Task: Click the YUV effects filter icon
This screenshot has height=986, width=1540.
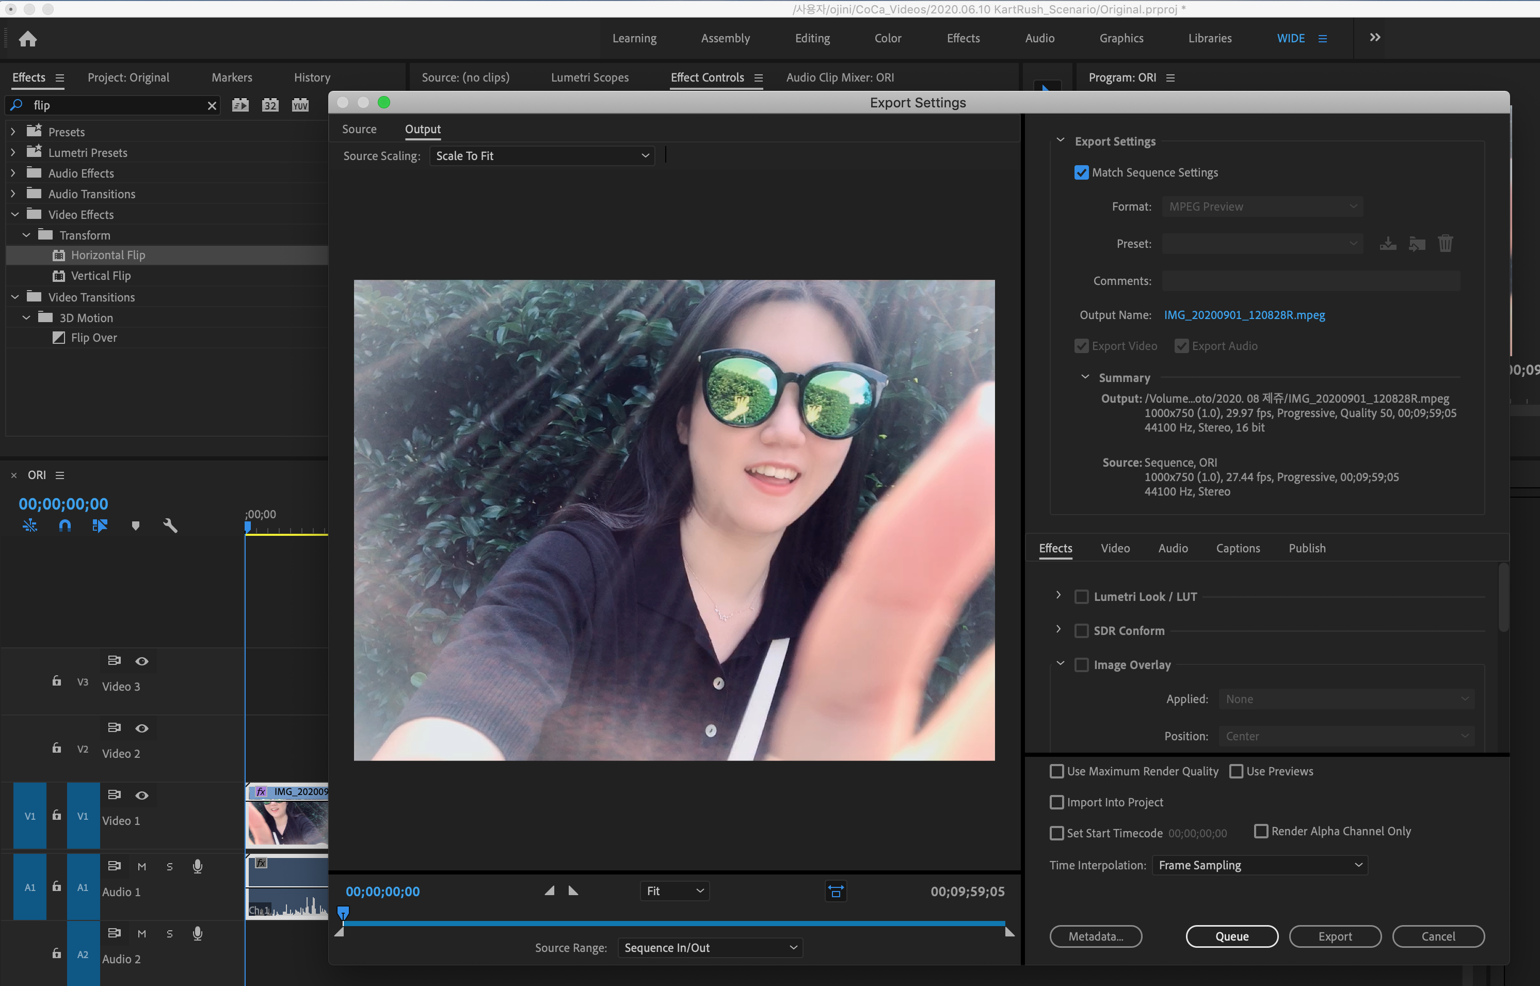Action: click(x=300, y=105)
